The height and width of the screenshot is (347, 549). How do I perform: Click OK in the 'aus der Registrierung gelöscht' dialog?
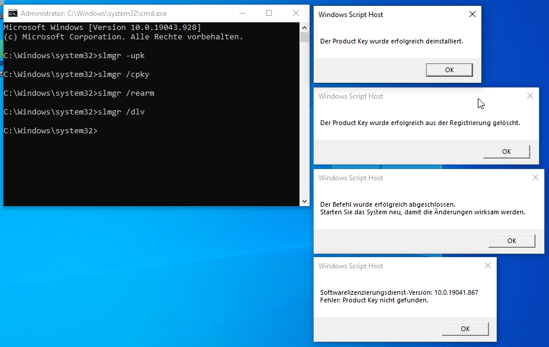tap(506, 151)
